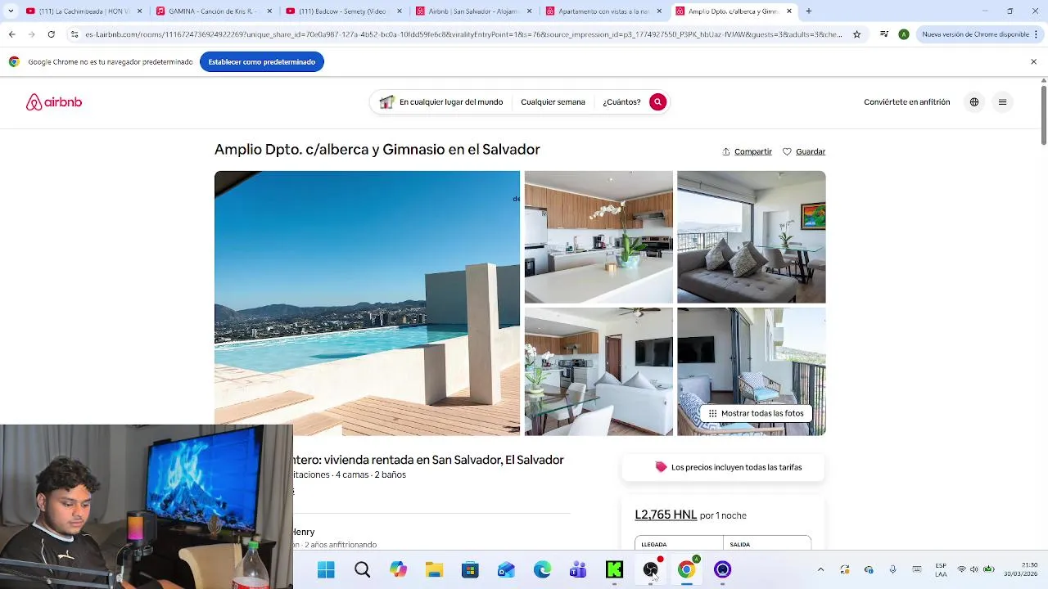1048x589 pixels.
Task: Share listing via Compartir link
Action: point(747,151)
